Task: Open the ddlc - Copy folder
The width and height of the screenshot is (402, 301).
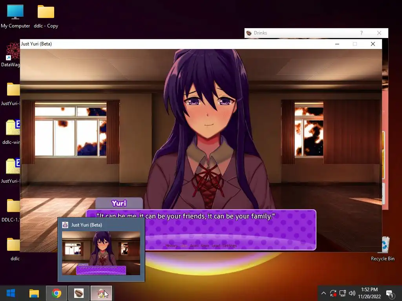Action: [46, 16]
